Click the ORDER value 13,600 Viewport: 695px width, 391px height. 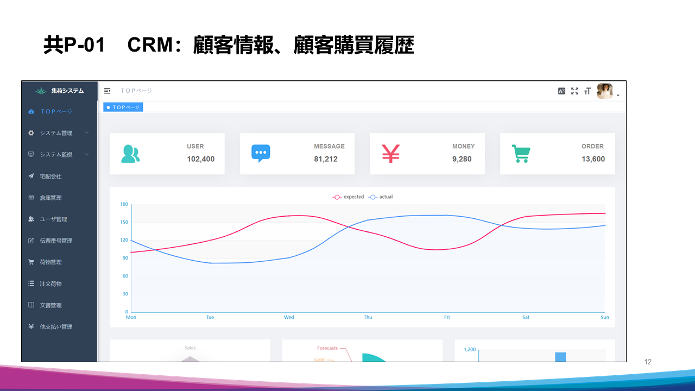593,159
